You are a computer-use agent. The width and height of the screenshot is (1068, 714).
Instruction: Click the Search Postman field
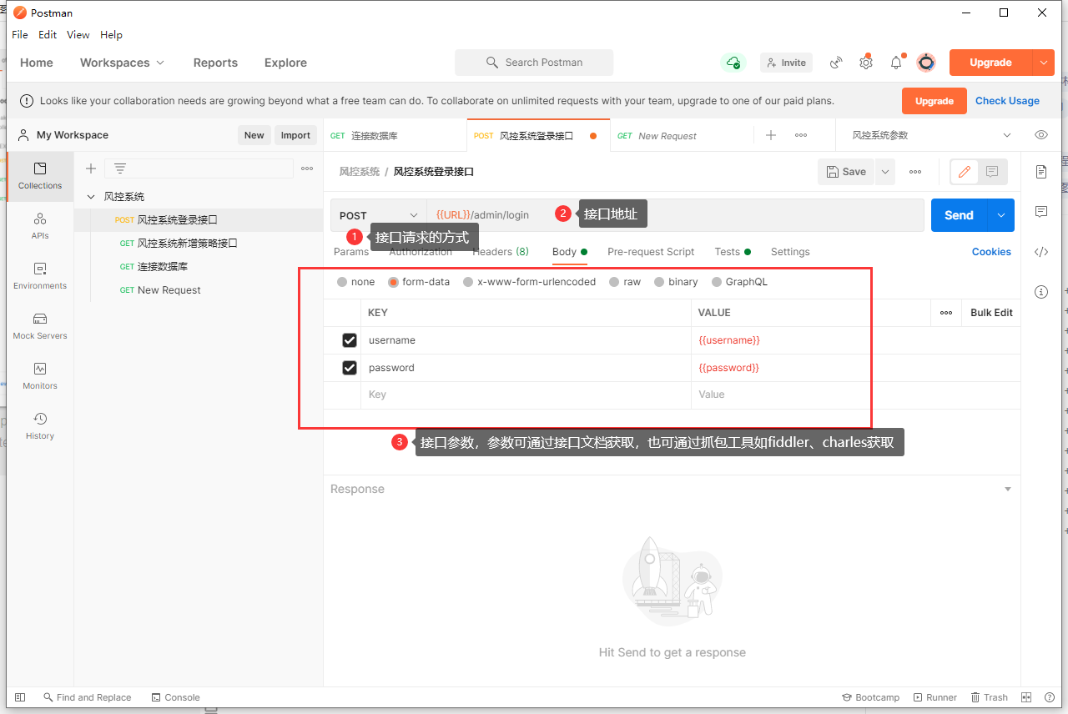click(x=534, y=62)
